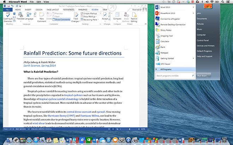This screenshot has height=145, width=233.
Task: Open the Compare documents tool
Action: click(x=117, y=16)
